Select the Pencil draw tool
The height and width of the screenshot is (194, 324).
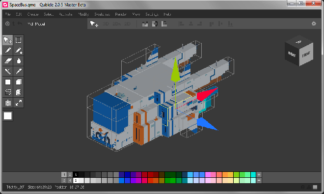click(8, 51)
